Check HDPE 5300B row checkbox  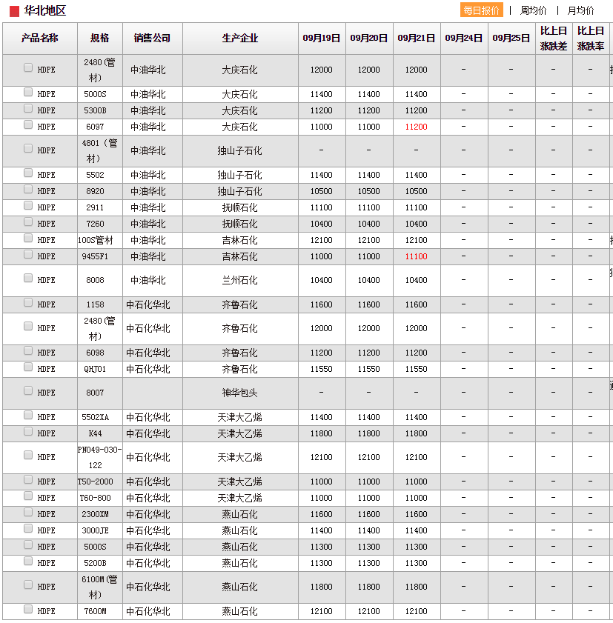click(28, 108)
